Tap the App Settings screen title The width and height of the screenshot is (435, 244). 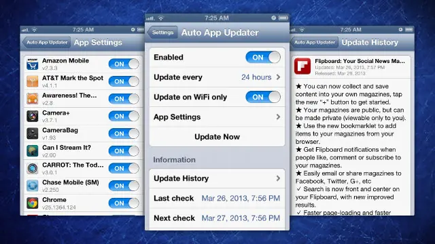(98, 42)
